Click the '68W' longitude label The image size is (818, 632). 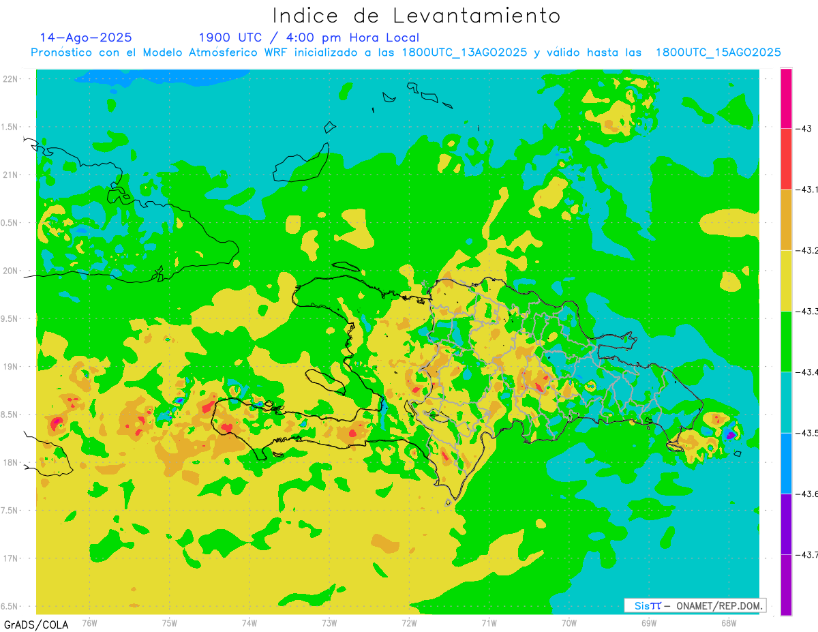pos(729,622)
